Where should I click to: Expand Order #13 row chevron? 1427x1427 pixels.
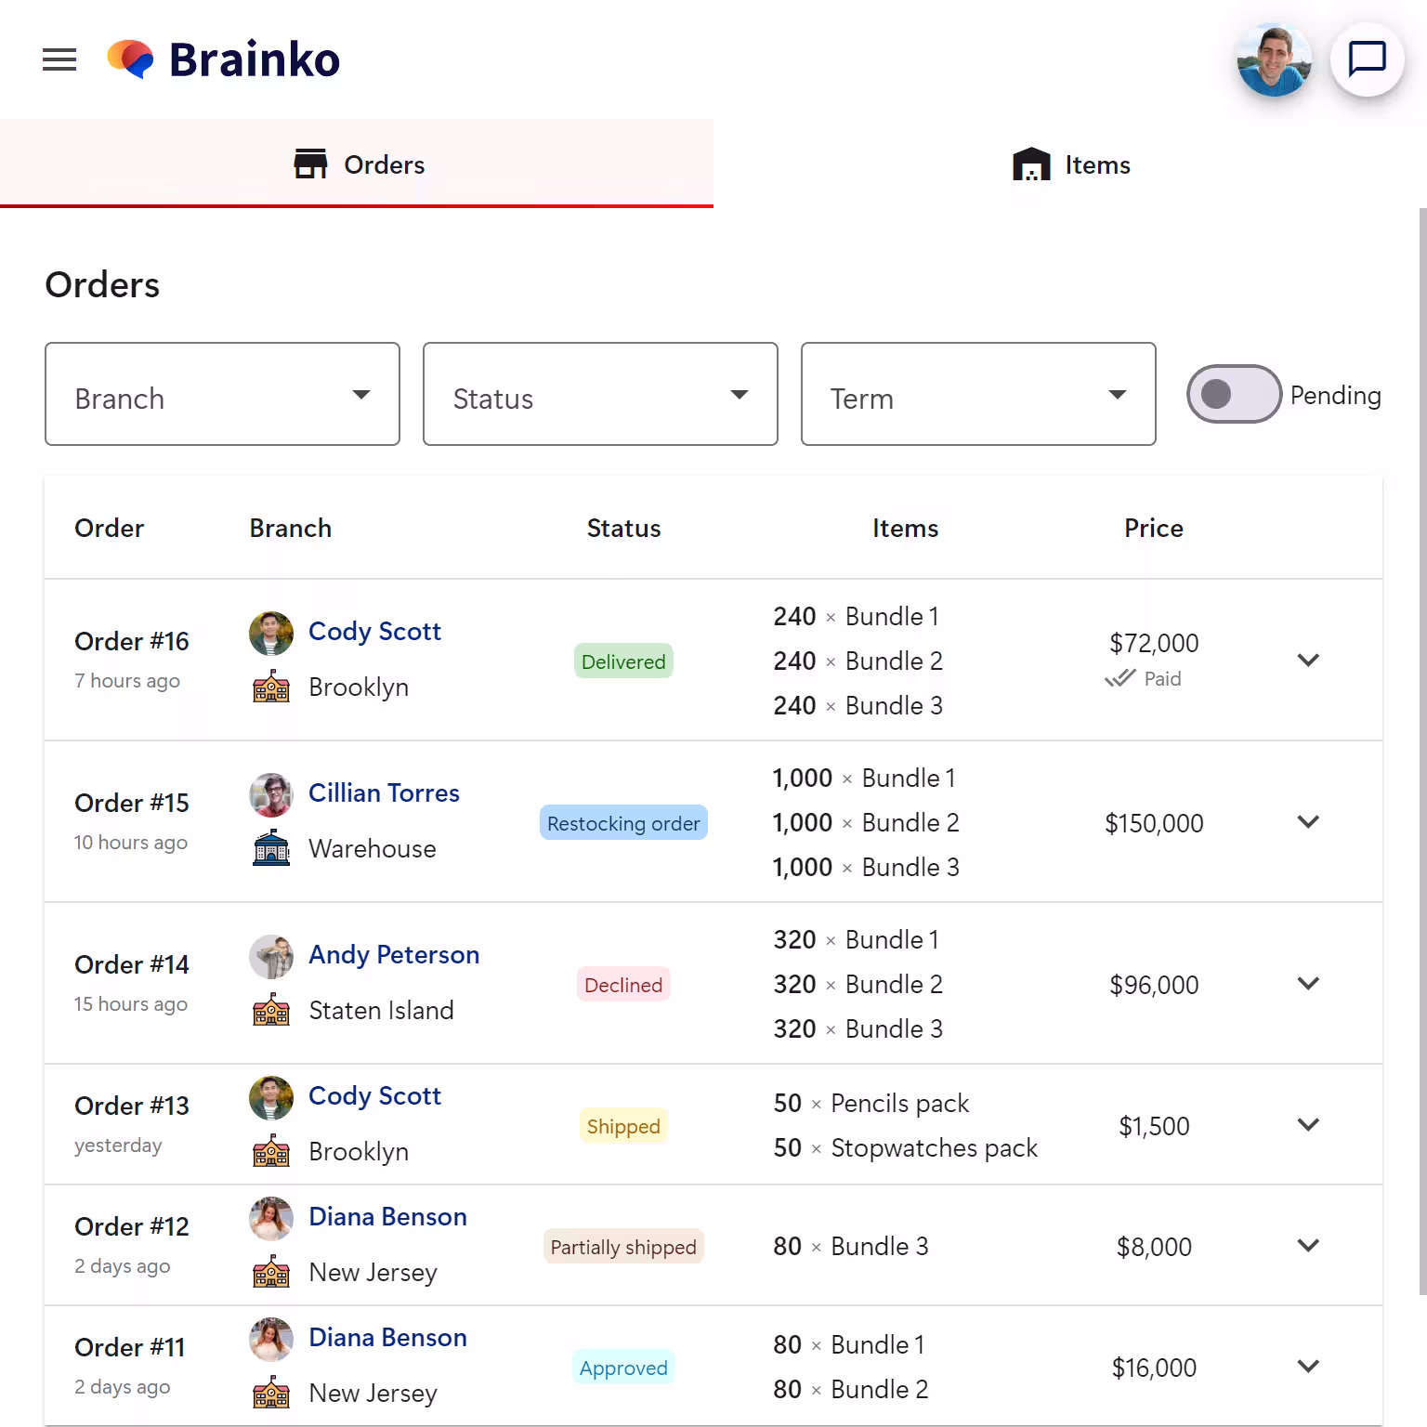point(1308,1124)
